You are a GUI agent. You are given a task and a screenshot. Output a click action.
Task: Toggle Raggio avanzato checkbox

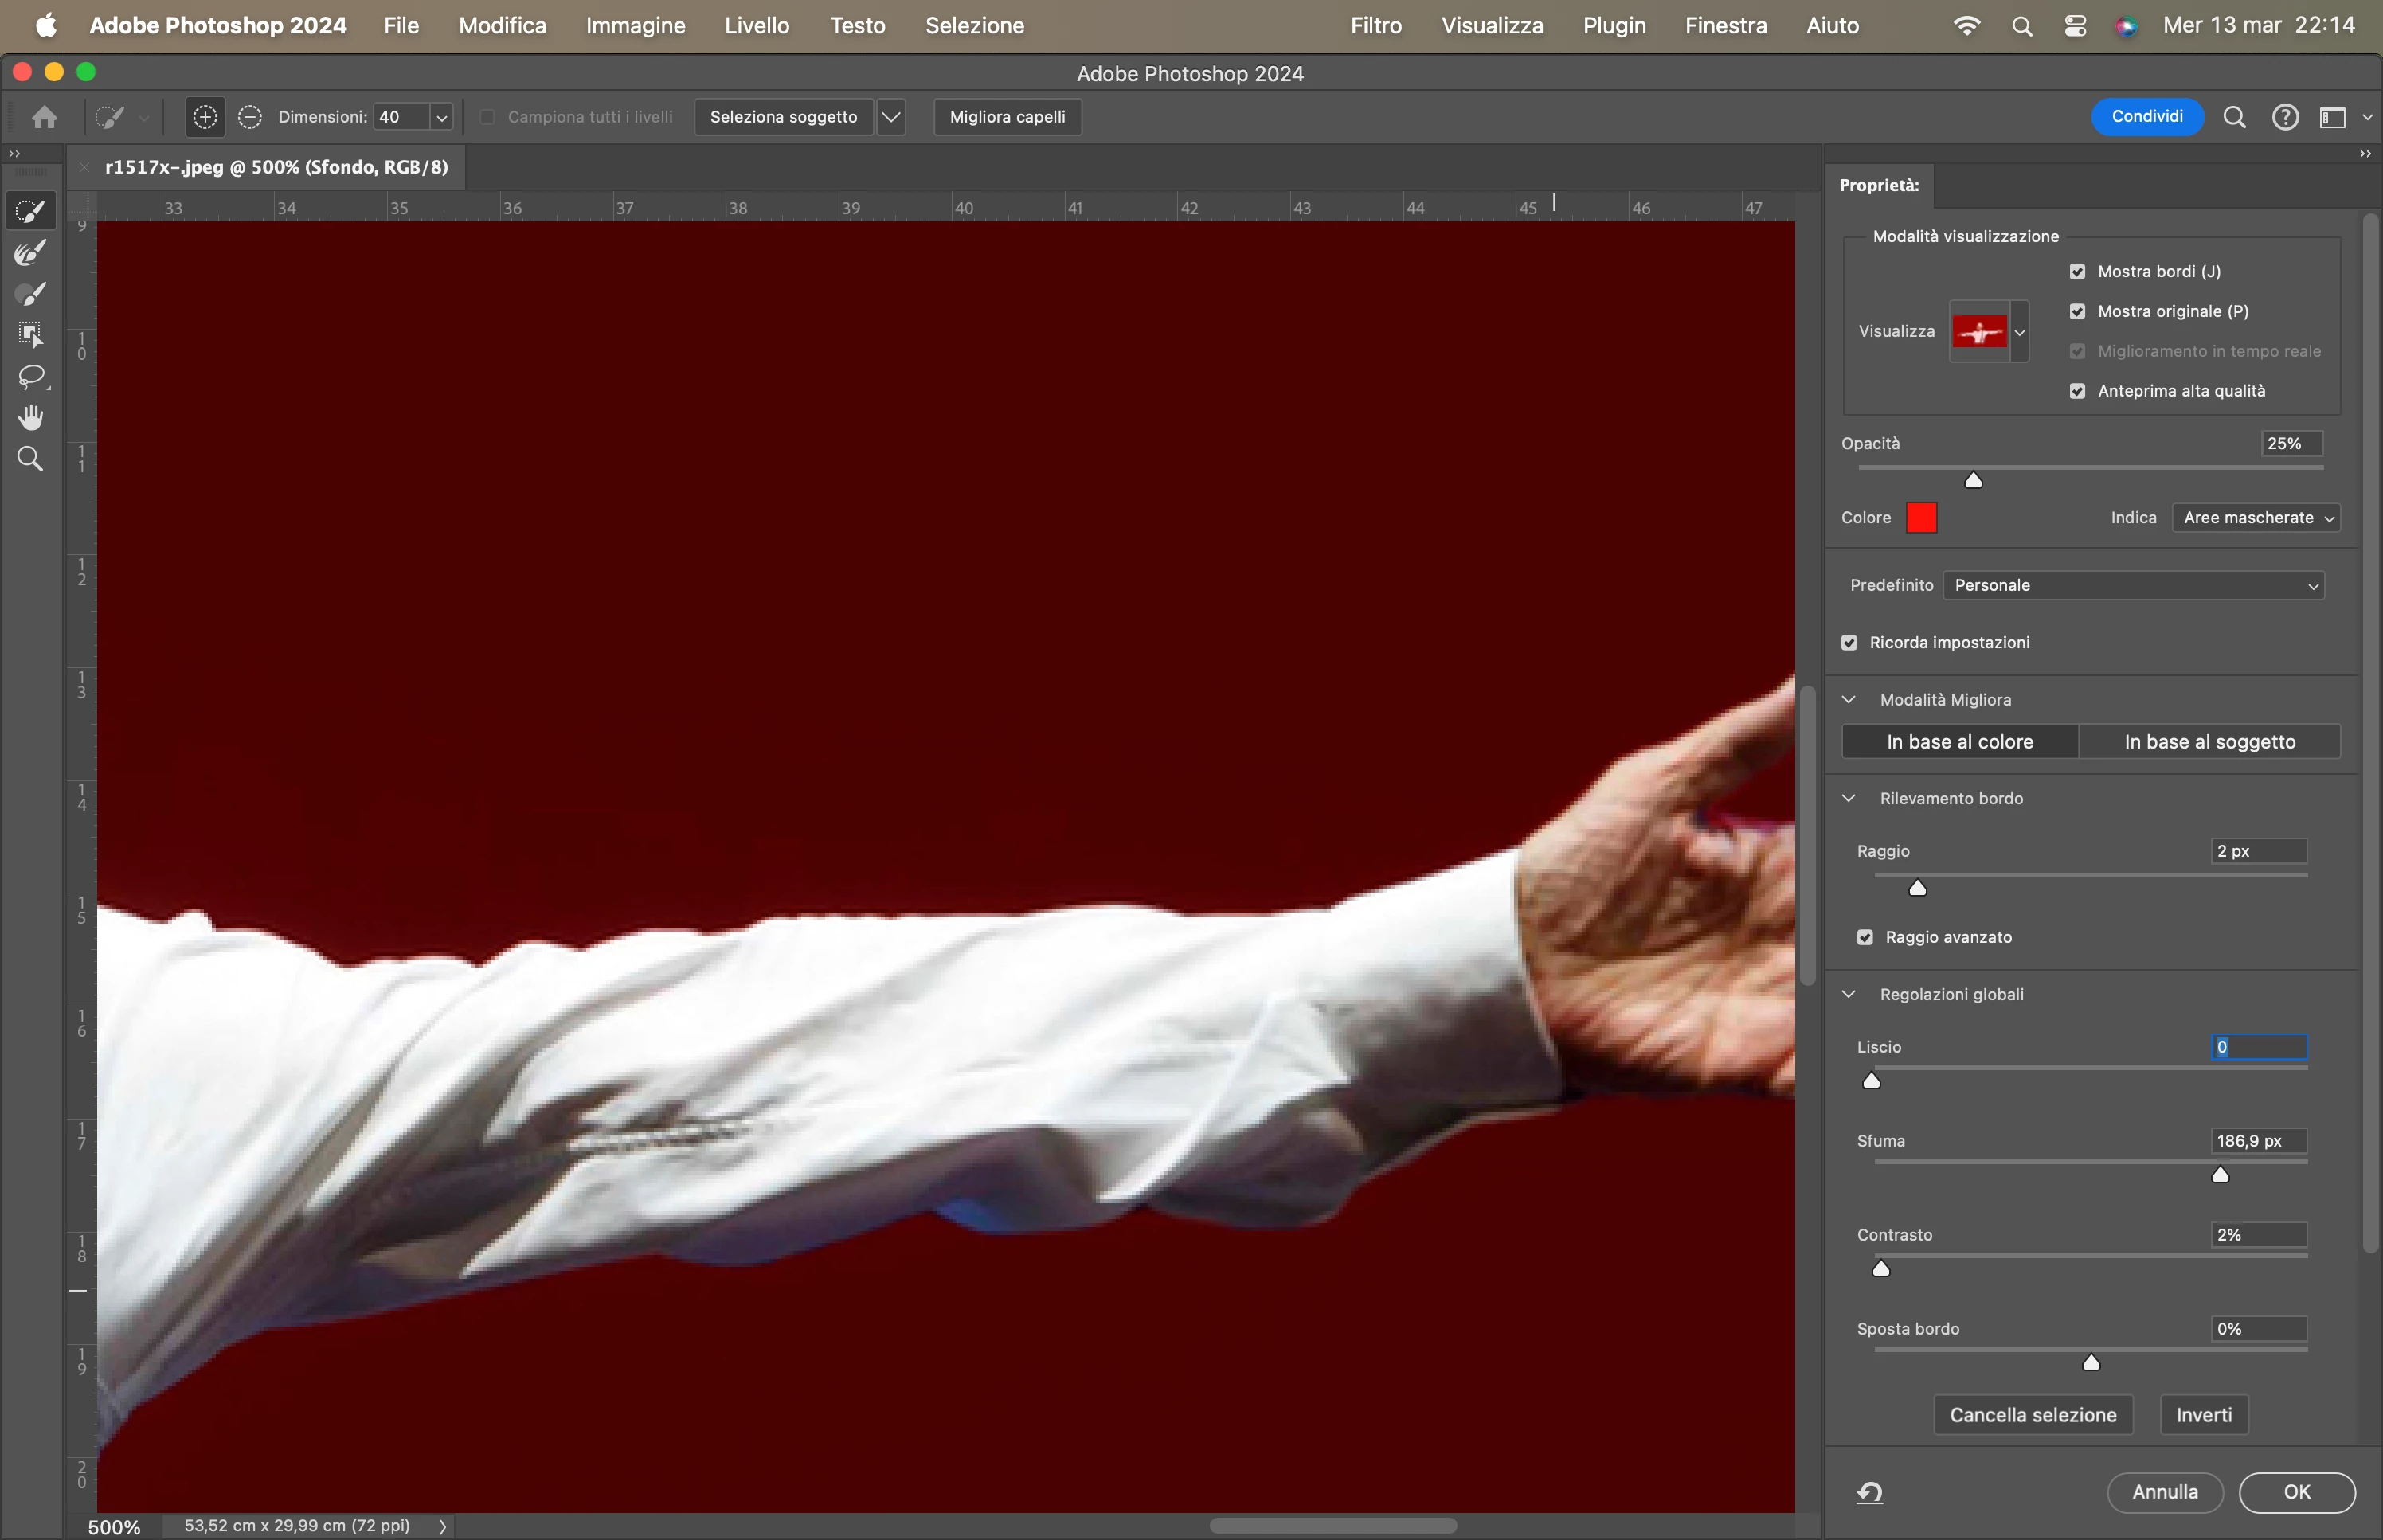point(1865,937)
